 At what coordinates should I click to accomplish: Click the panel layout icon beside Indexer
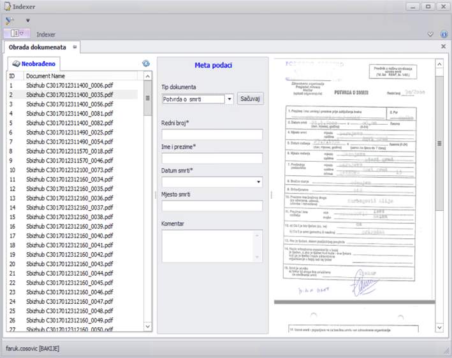[x=17, y=34]
